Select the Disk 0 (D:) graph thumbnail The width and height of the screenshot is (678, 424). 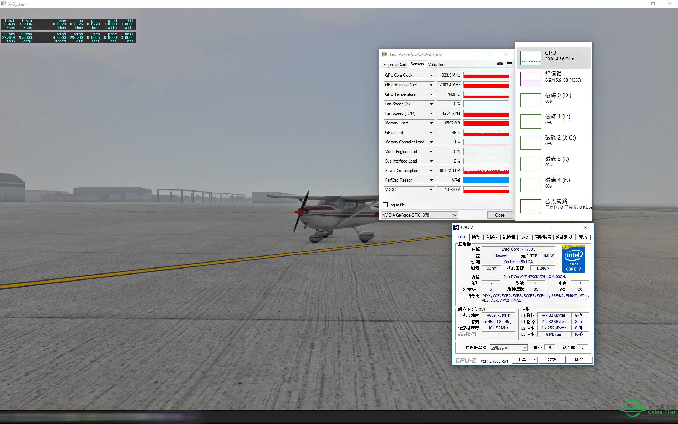click(530, 100)
